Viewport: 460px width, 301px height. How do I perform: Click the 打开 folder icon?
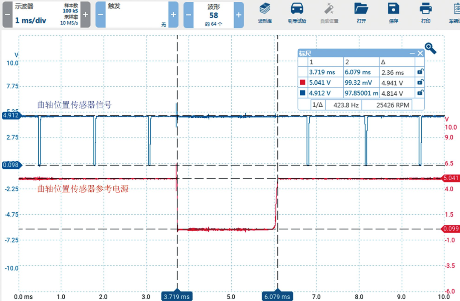point(361,13)
